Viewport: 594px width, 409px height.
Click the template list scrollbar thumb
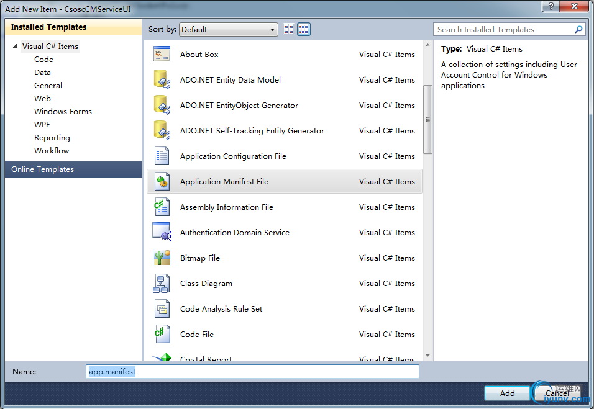click(427, 120)
